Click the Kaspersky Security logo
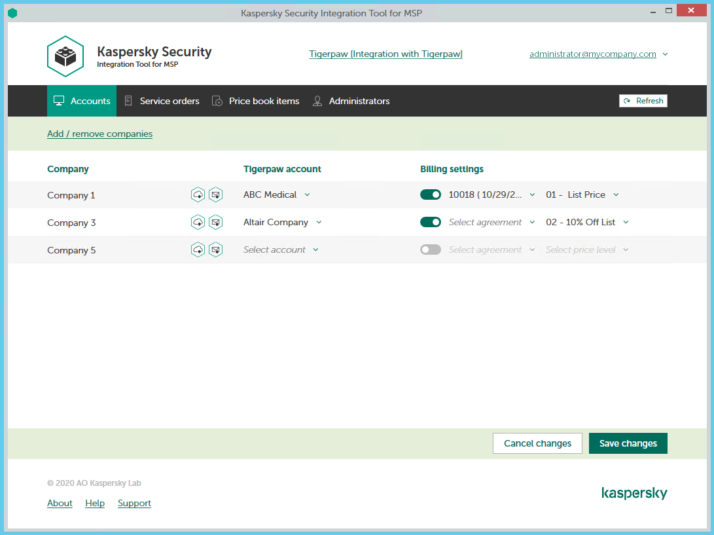Image resolution: width=714 pixels, height=535 pixels. [65, 56]
